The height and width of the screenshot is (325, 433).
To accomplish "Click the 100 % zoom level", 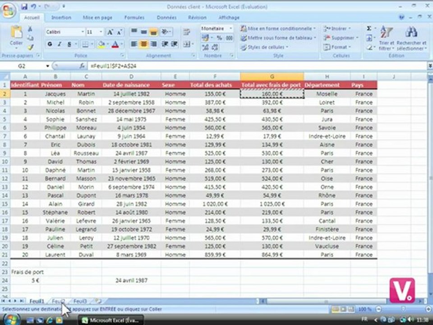I will [364, 309].
